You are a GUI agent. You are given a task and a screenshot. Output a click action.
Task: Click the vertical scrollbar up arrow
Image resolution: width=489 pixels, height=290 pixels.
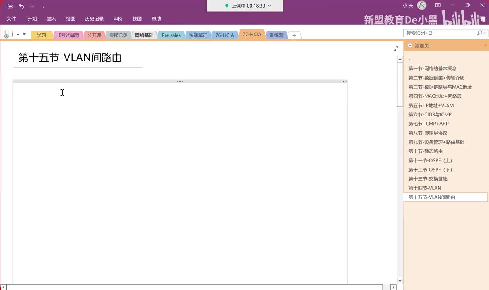coord(400,59)
